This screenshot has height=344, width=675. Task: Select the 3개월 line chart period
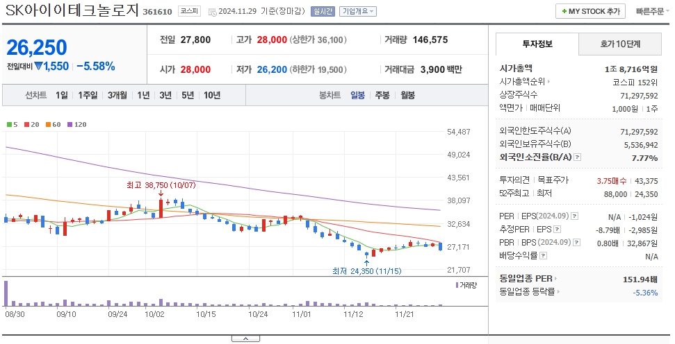(117, 95)
